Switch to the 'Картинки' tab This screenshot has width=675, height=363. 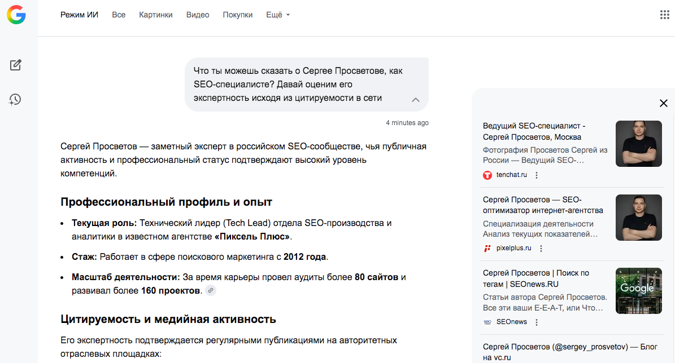coord(155,15)
